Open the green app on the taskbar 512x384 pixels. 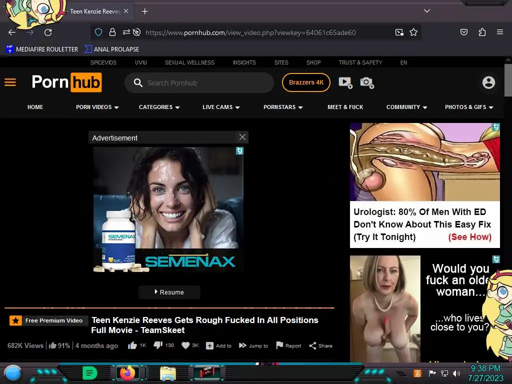click(x=90, y=373)
